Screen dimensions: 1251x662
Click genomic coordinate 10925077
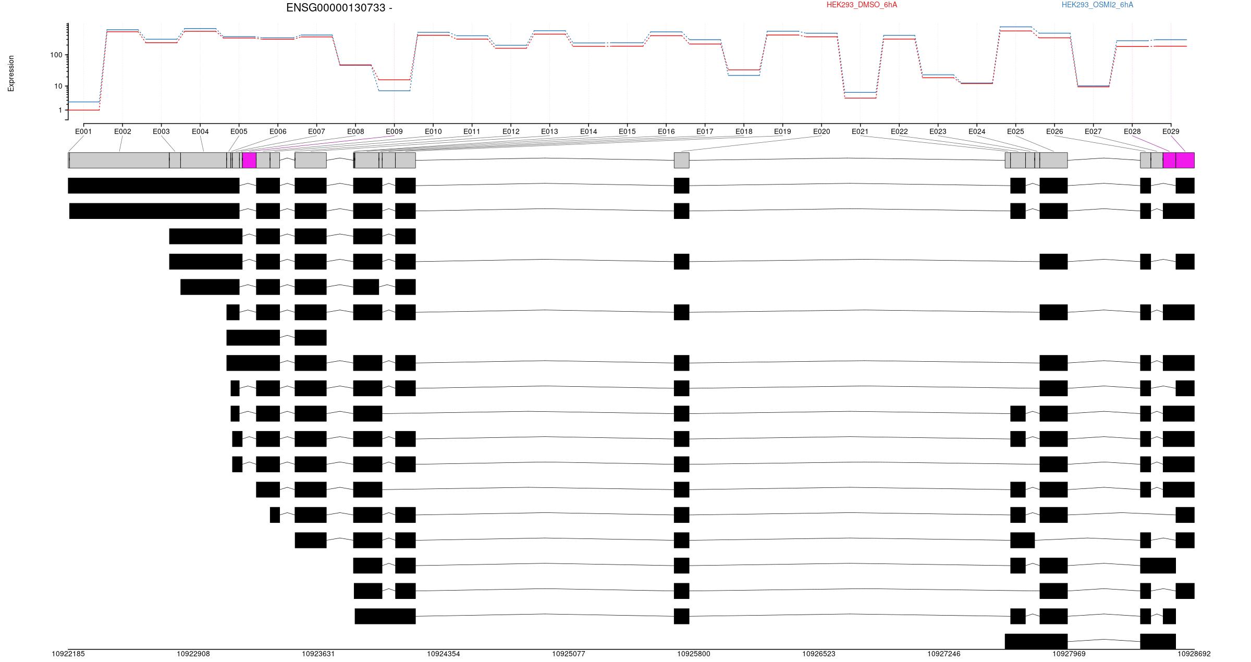[569, 654]
